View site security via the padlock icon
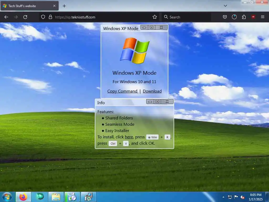Image resolution: width=269 pixels, height=202 pixels. click(50, 17)
